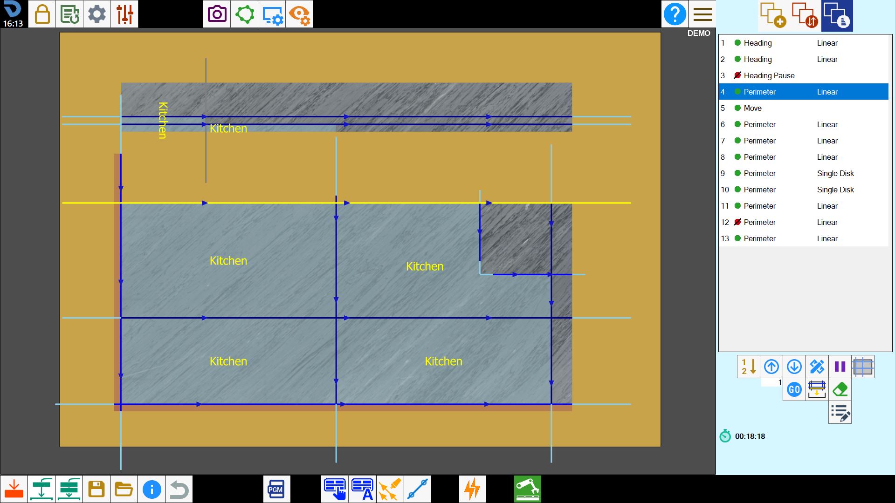The height and width of the screenshot is (503, 895).
Task: Open the list edit pencil icon
Action: click(840, 413)
